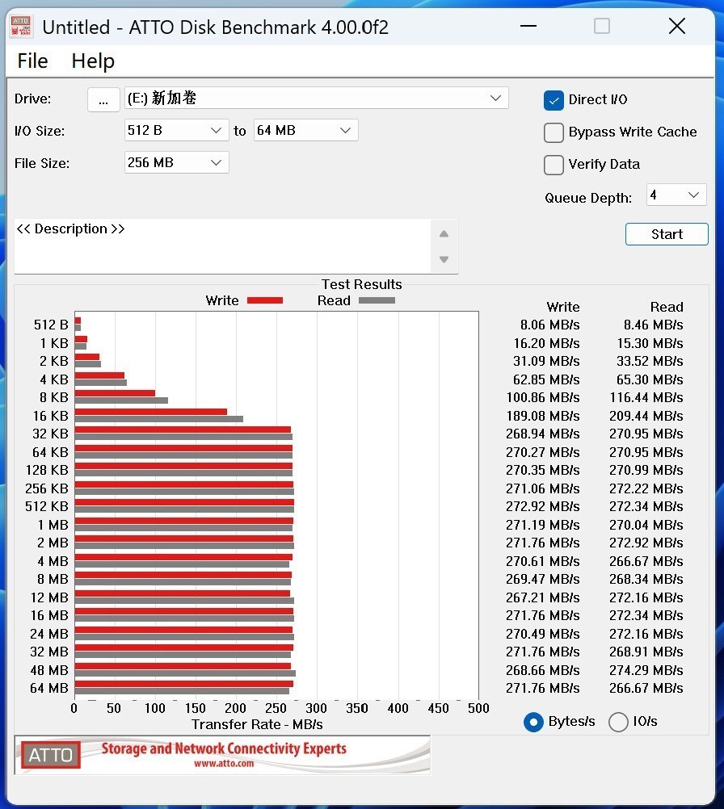Expand the Drive (E:) dropdown
724x809 pixels.
pos(316,98)
